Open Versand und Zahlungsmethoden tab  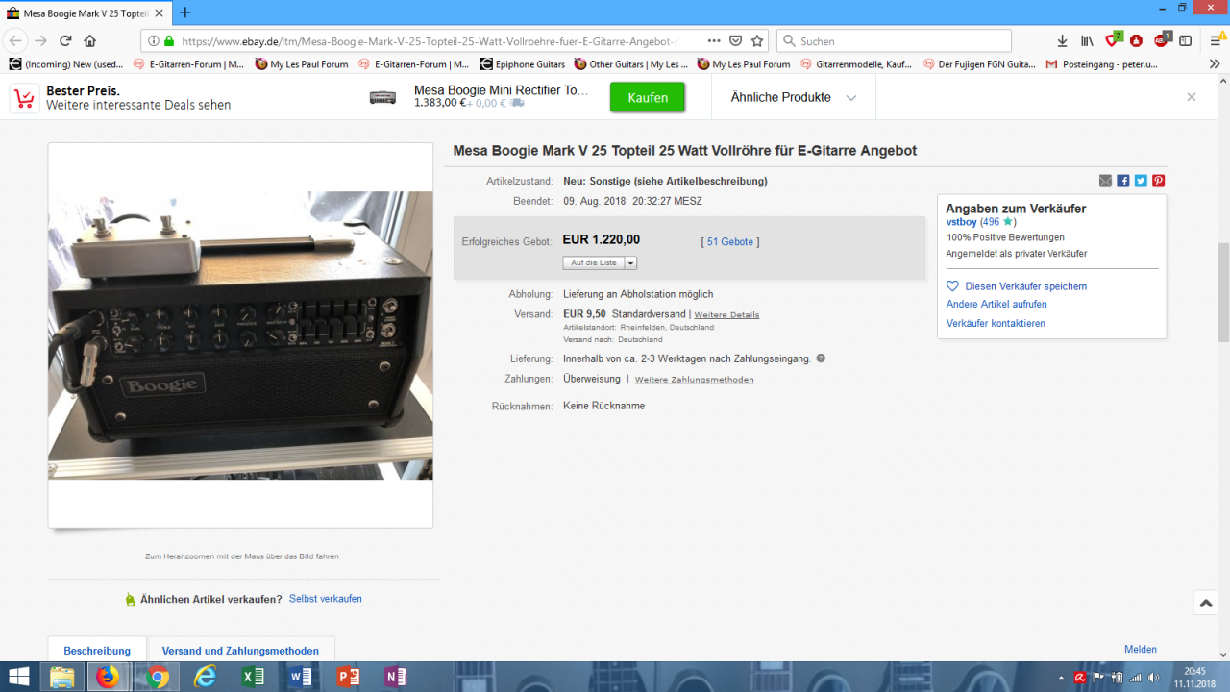pyautogui.click(x=240, y=650)
